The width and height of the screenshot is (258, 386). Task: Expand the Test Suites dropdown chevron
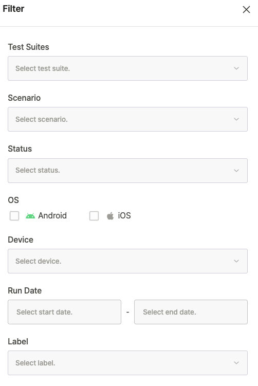[236, 68]
